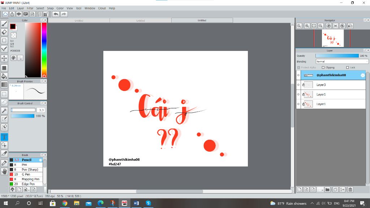The width and height of the screenshot is (370, 208).
Task: Choose the Move tool with four arrows
Action: tap(4, 58)
